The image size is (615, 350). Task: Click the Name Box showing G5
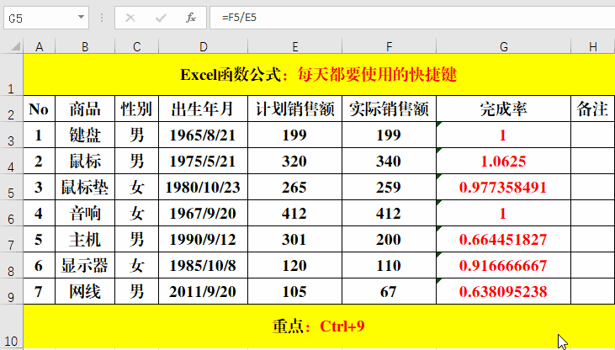(x=46, y=18)
